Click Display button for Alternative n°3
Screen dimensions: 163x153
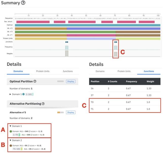click(71, 112)
